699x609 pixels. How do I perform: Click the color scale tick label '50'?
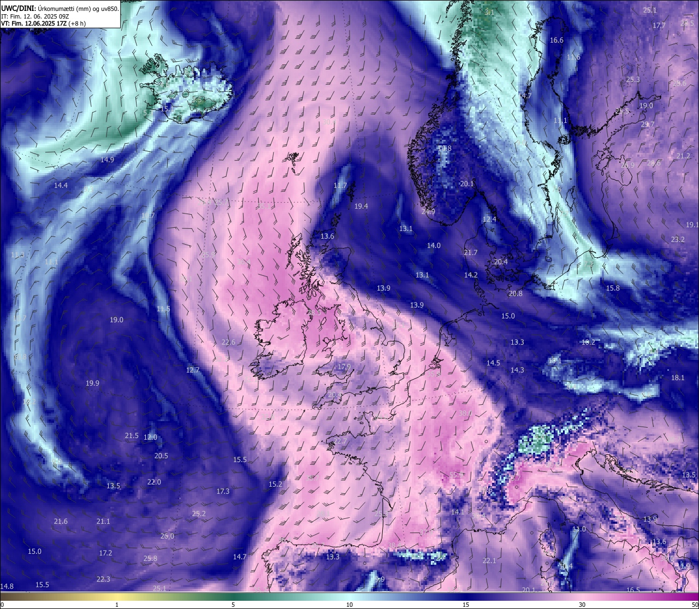(x=695, y=605)
